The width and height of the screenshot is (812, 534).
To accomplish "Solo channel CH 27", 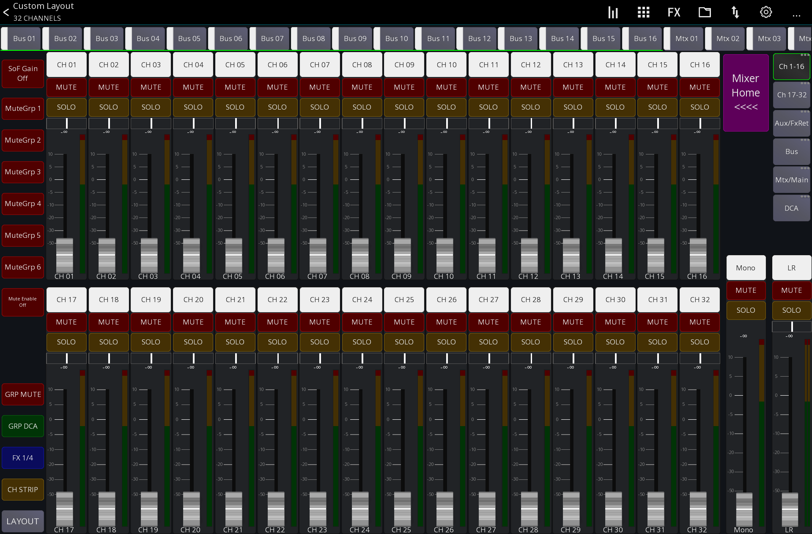I will tap(488, 342).
